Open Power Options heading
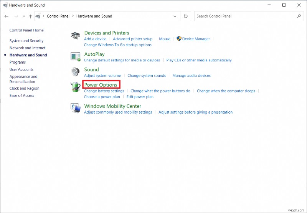The image size is (307, 213). (101, 85)
